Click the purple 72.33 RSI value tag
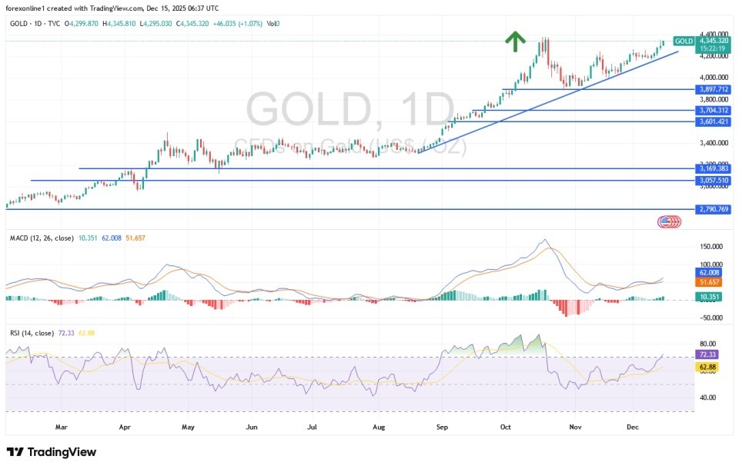Screen dimensions: 739x469 pyautogui.click(x=707, y=354)
